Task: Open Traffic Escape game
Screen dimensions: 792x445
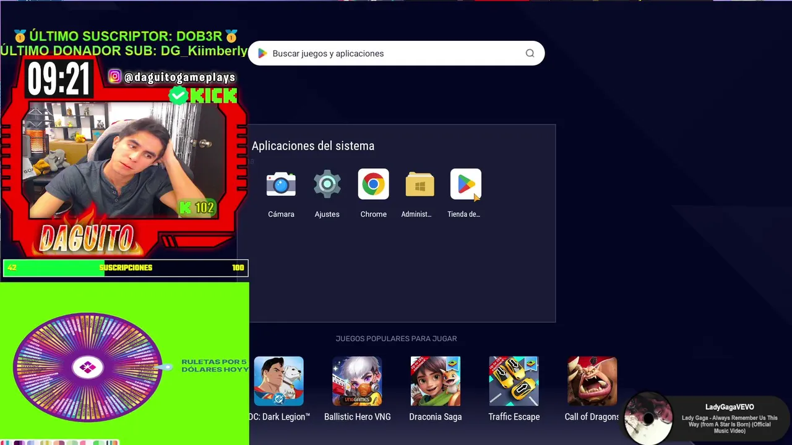Action: pyautogui.click(x=514, y=381)
